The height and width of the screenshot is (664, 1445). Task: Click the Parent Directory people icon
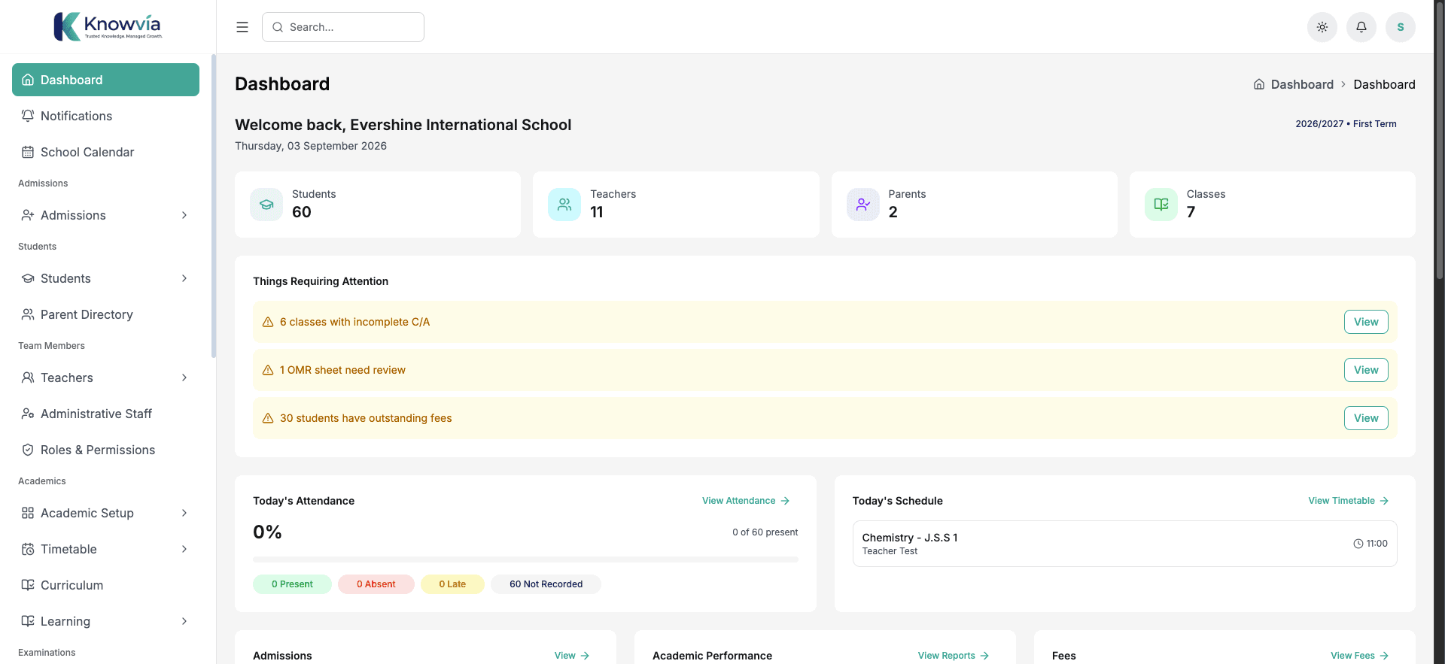pos(28,314)
